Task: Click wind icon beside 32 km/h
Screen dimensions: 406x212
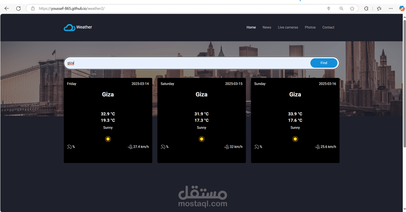Action: tap(226, 147)
